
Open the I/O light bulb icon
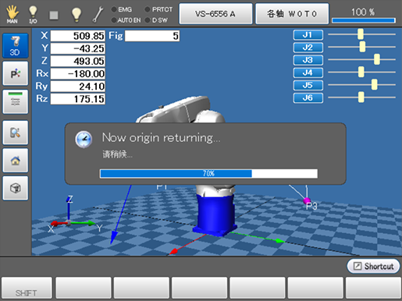pyautogui.click(x=33, y=14)
